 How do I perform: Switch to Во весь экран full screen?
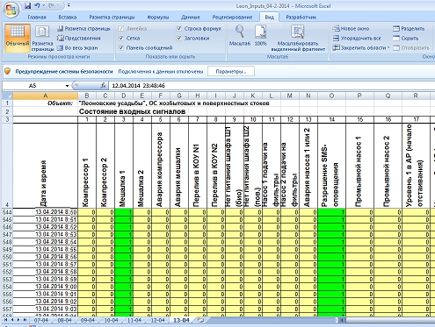tap(77, 47)
